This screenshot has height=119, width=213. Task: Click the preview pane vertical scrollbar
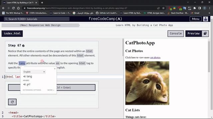209,57
